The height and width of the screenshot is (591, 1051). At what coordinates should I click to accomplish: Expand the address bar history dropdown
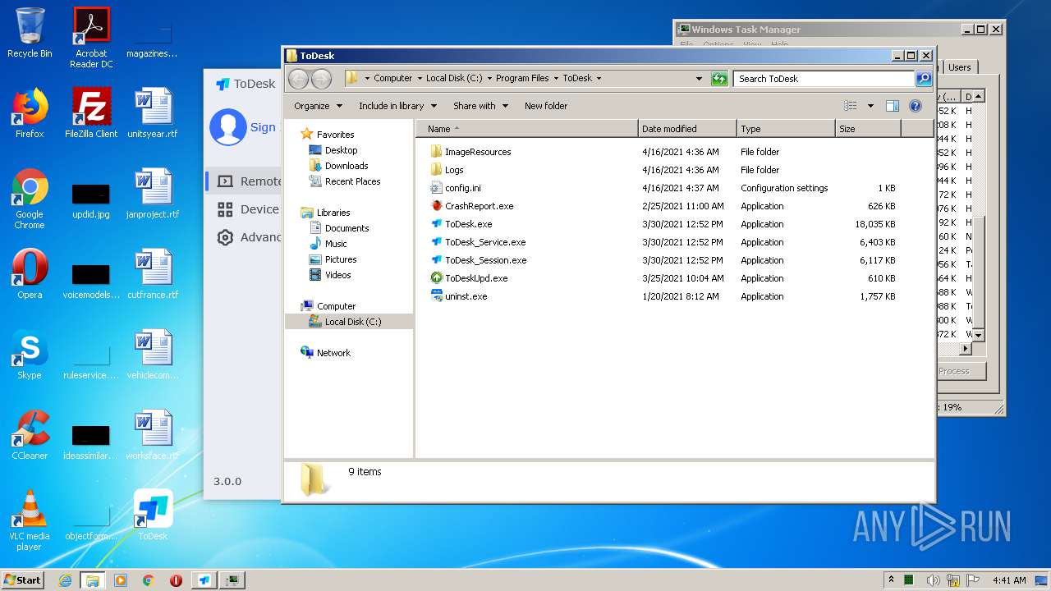699,79
